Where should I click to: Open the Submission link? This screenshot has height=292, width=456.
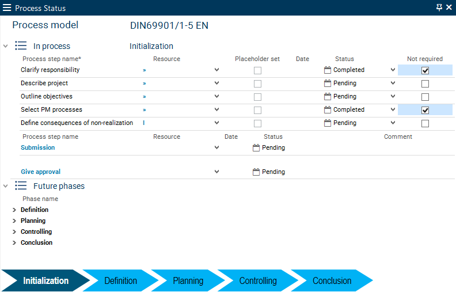tap(38, 147)
